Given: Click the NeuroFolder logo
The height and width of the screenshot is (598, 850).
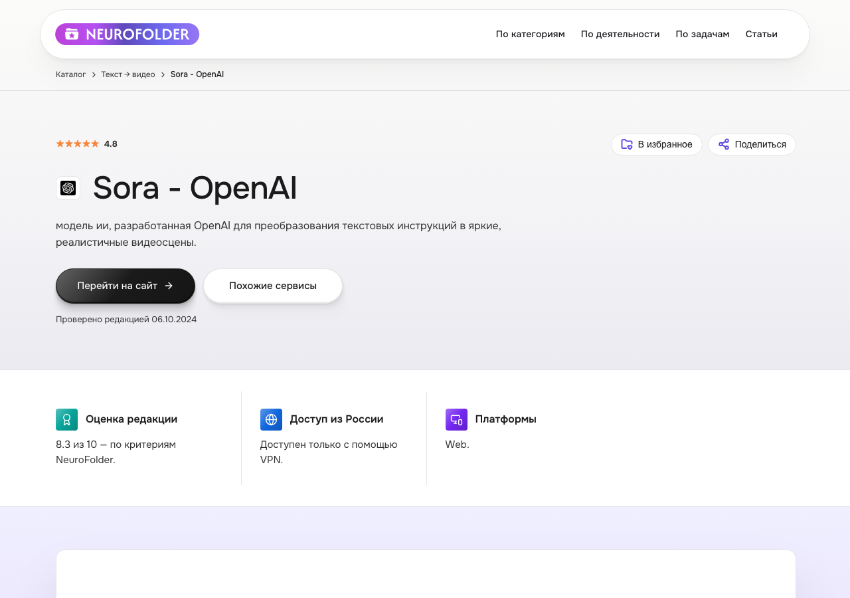Looking at the screenshot, I should [x=127, y=34].
